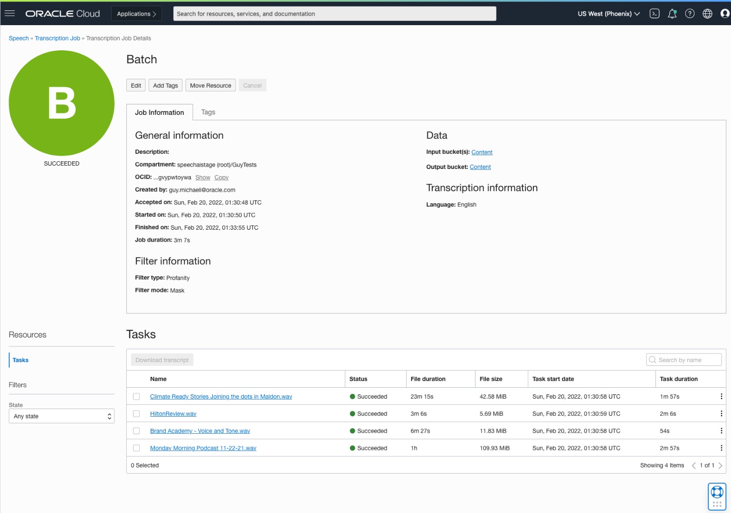Click the Move Resource button
Screen dimensions: 731x513
pyautogui.click(x=210, y=85)
